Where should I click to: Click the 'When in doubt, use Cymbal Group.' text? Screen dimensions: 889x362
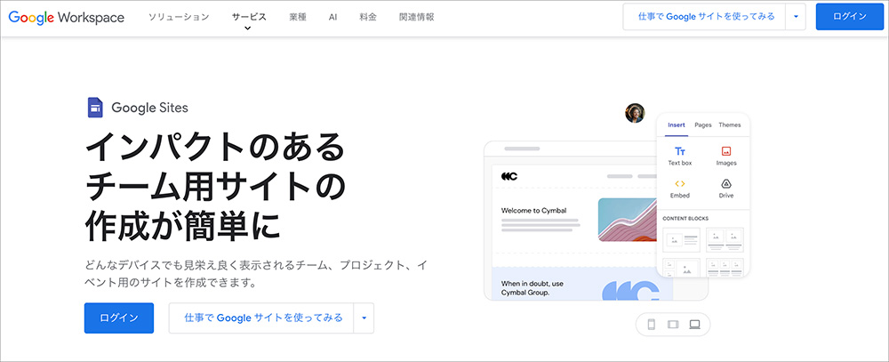point(533,288)
